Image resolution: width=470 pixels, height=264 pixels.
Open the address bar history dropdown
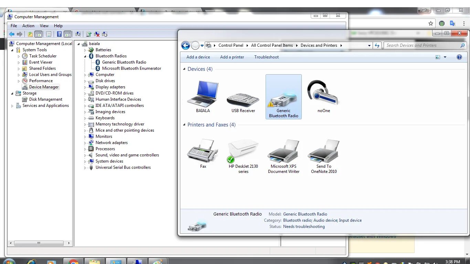(369, 45)
